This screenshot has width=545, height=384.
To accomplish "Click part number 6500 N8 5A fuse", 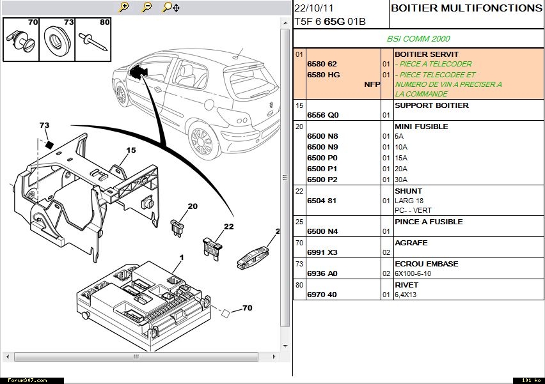I will (x=322, y=136).
